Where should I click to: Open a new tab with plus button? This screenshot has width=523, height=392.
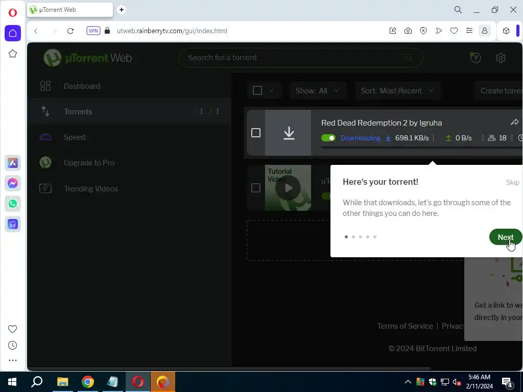point(122,10)
